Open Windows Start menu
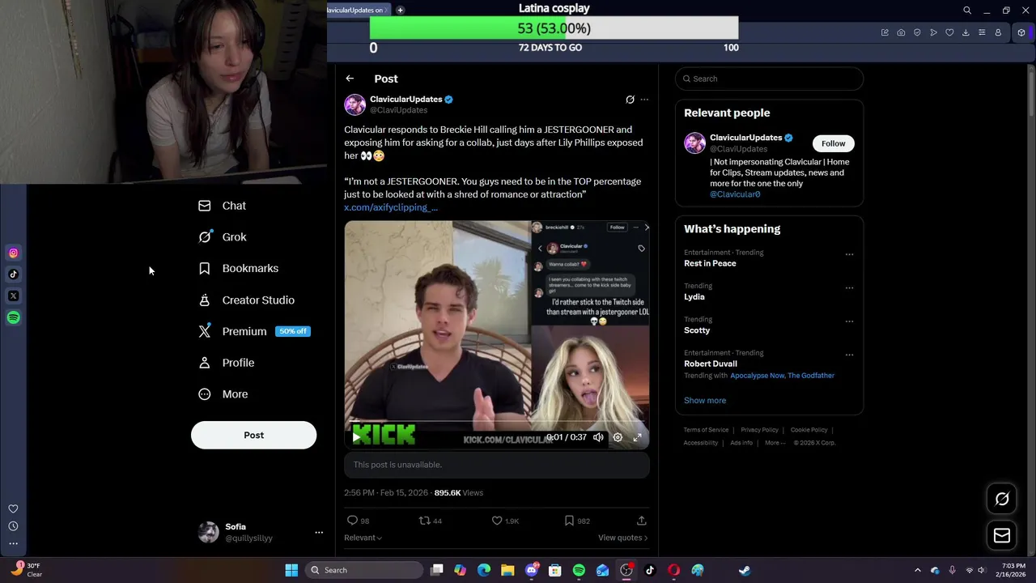The height and width of the screenshot is (583, 1036). (x=291, y=570)
